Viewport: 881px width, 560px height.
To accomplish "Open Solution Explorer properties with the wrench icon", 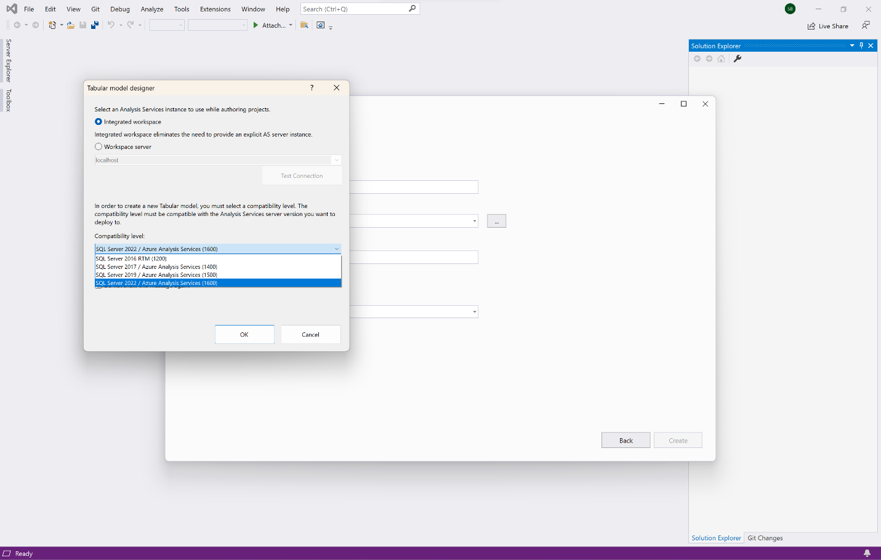I will (738, 58).
